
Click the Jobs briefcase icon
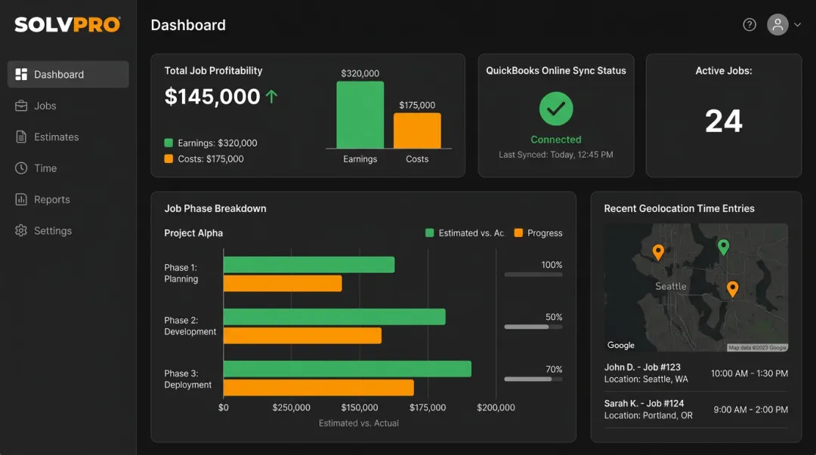21,106
